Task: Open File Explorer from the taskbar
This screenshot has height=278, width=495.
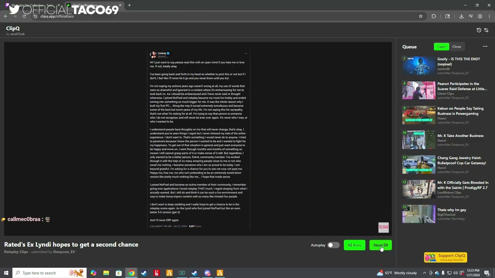Action: pos(106,273)
